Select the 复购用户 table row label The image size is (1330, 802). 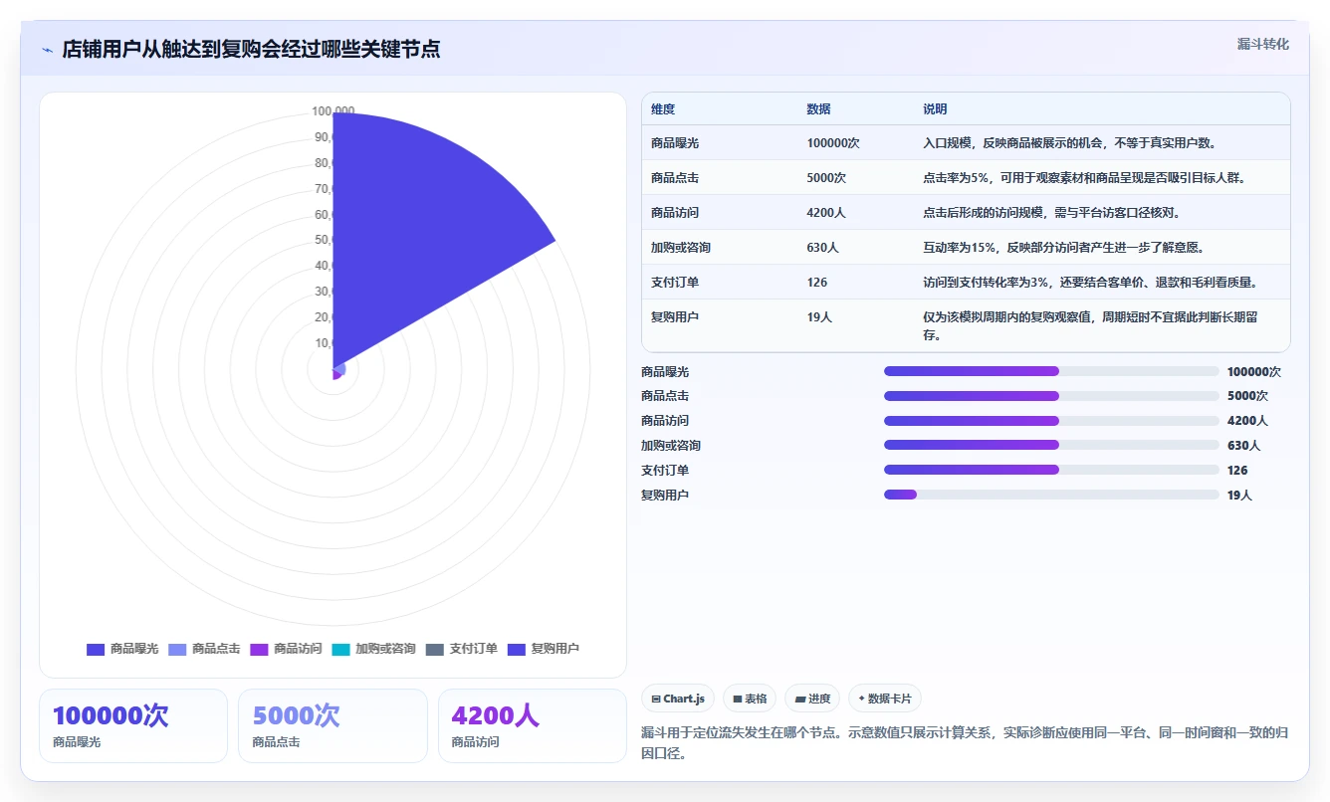click(675, 317)
